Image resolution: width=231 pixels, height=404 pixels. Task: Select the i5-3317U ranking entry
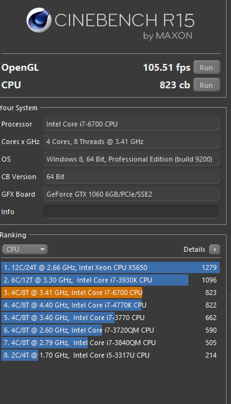pos(110,355)
